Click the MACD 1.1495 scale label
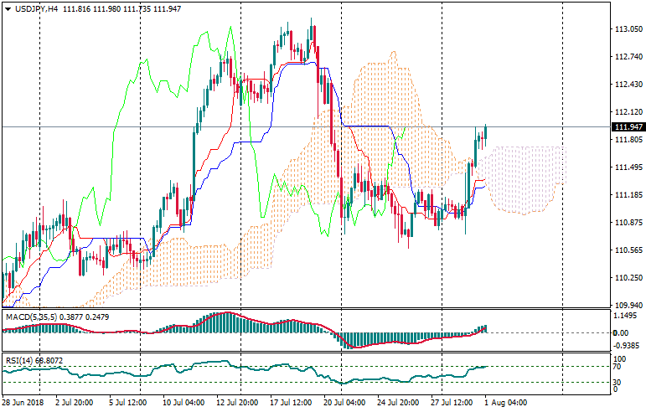Viewport: 646px width, 412px height. 626,316
